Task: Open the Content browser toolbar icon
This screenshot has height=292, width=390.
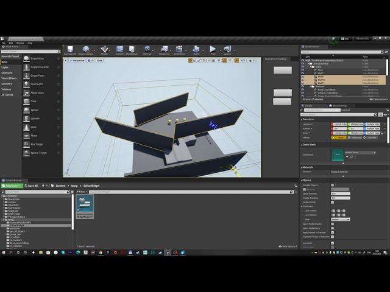Action: point(119,49)
